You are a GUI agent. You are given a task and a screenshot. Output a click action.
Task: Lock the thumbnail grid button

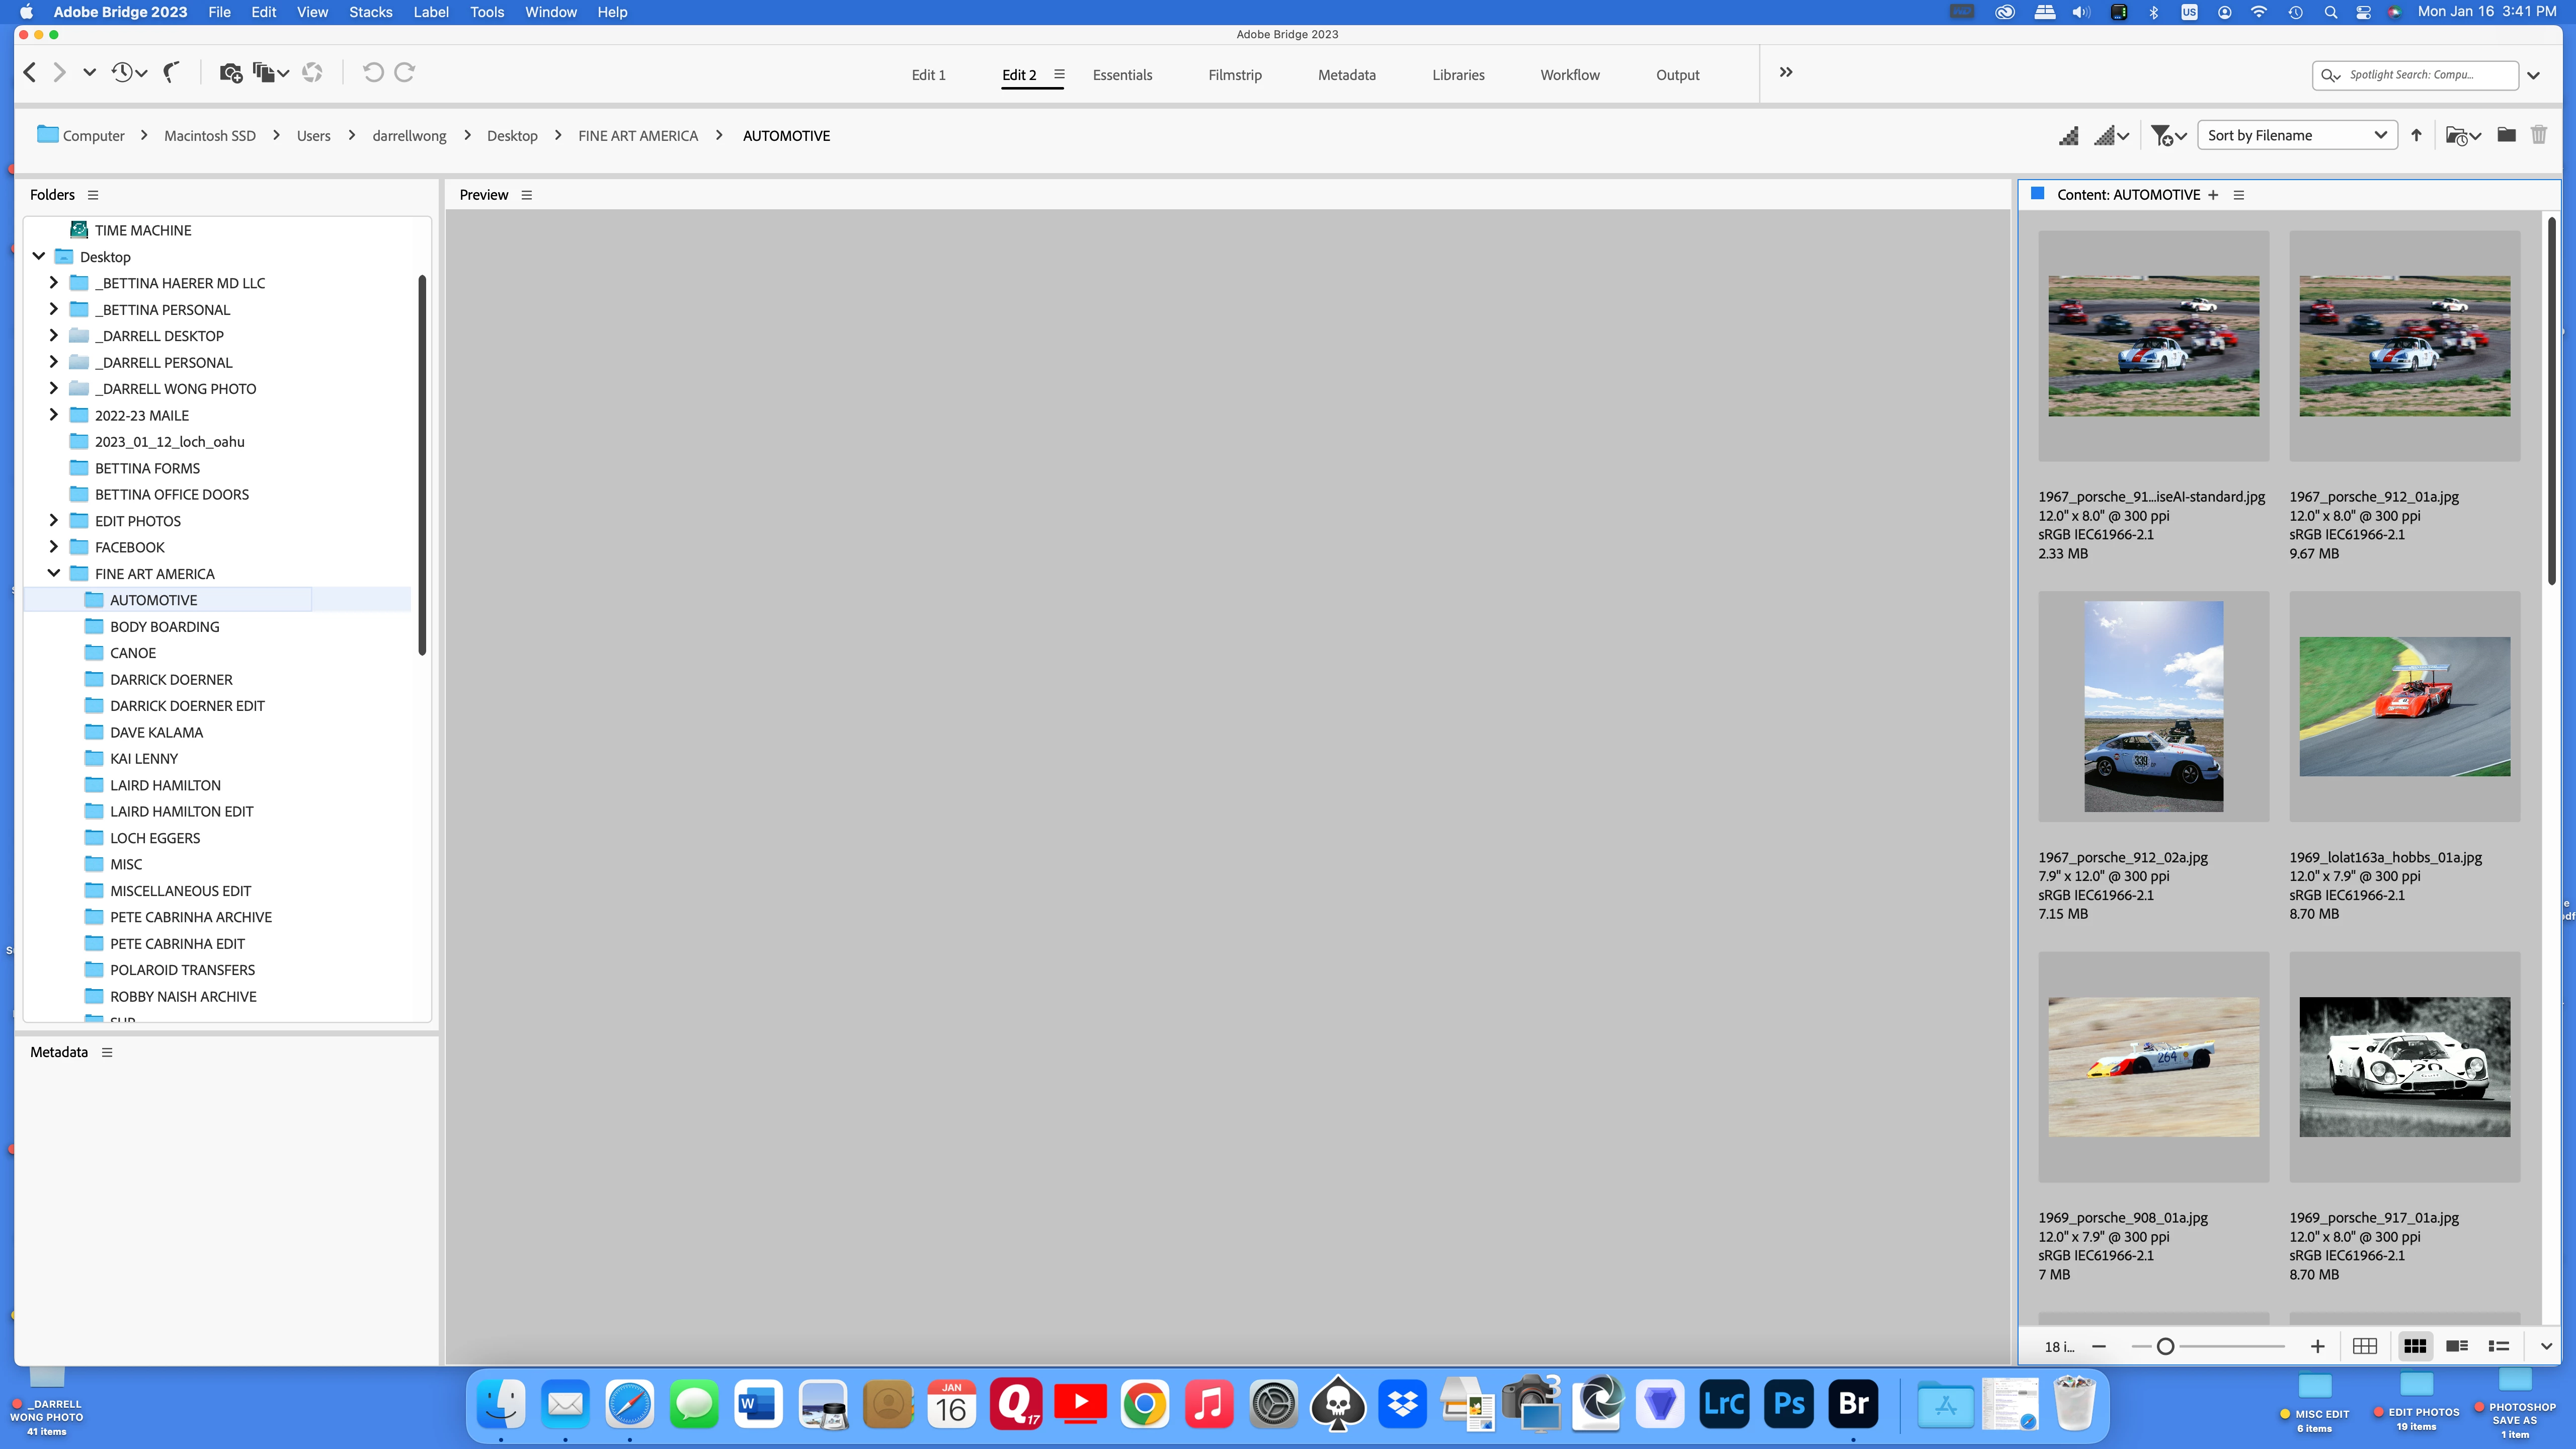point(2364,1346)
